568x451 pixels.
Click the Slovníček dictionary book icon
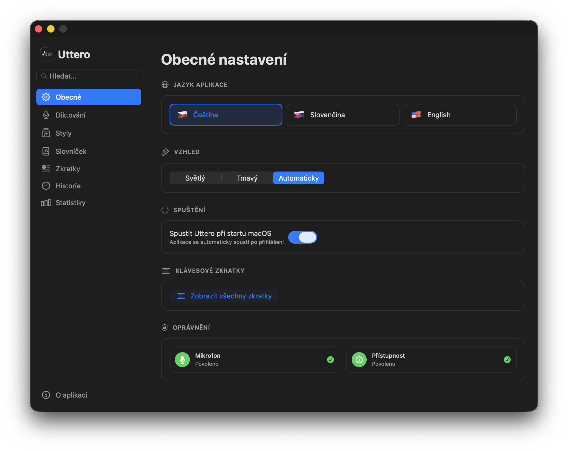(x=46, y=151)
